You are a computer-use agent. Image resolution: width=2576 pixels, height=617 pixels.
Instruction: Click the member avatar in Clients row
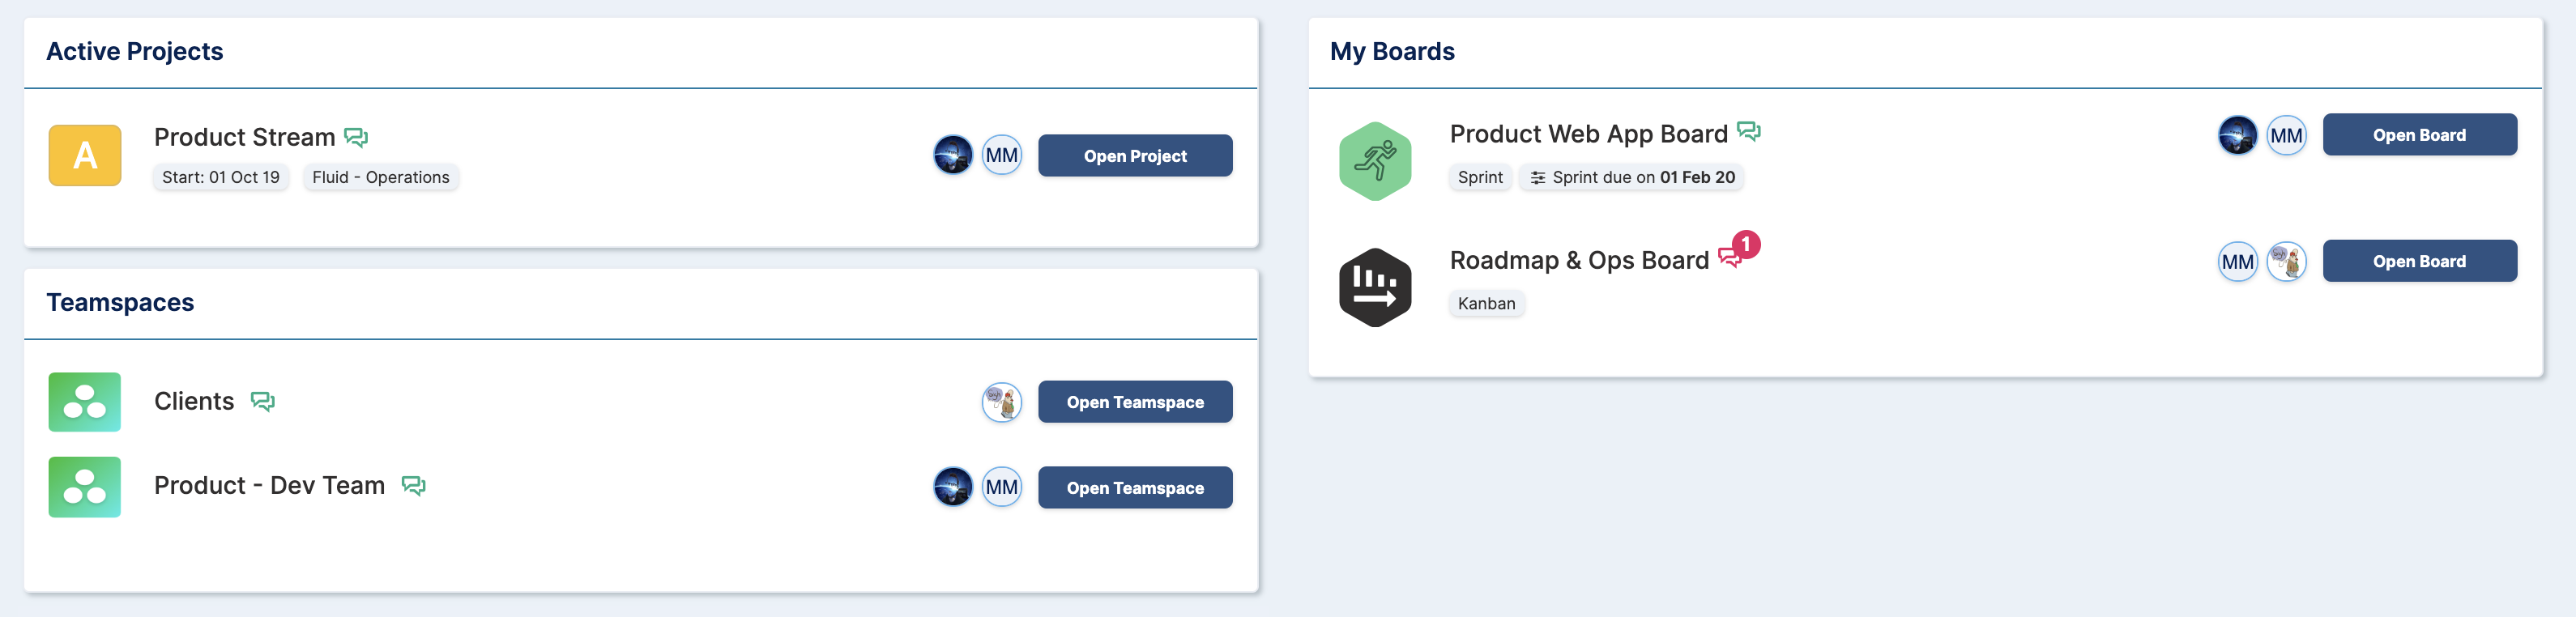point(1002,402)
